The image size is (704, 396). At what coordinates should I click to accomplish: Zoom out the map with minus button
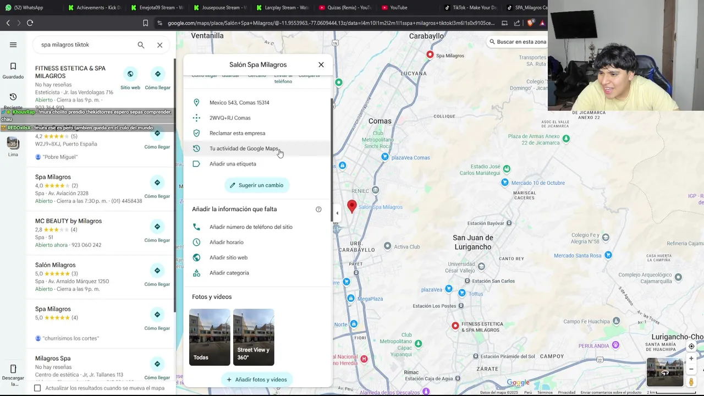tap(691, 369)
